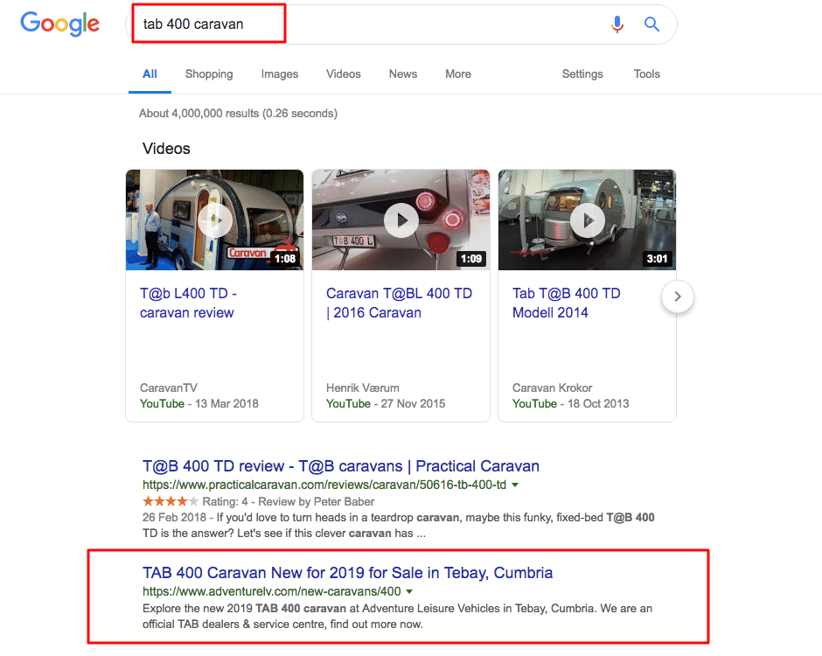Click the four-star rating of Practical Caravan
This screenshot has height=656, width=822.
coord(171,501)
